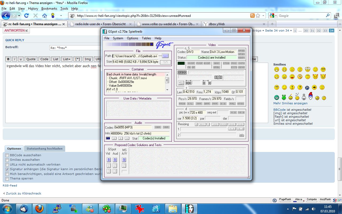342x214 pixels.
Task: Click the IPBS frame type icon
Action: 182,72
